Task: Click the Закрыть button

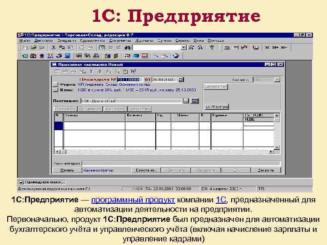Action: click(x=266, y=170)
